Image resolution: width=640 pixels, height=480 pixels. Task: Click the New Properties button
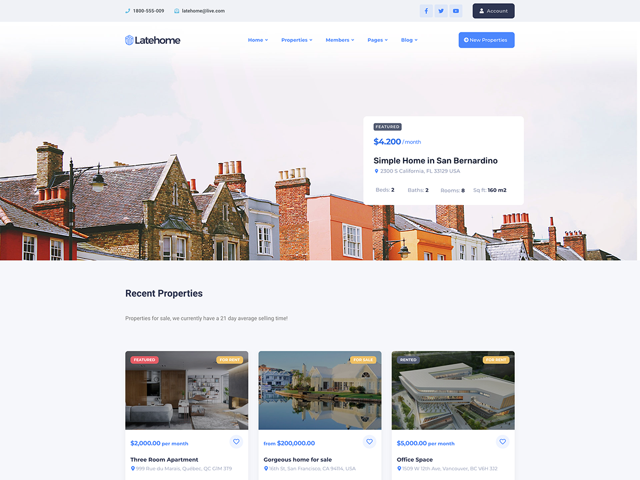click(486, 40)
